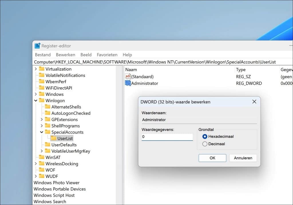
Task: Open the Help menu
Action: pyautogui.click(x=127, y=55)
